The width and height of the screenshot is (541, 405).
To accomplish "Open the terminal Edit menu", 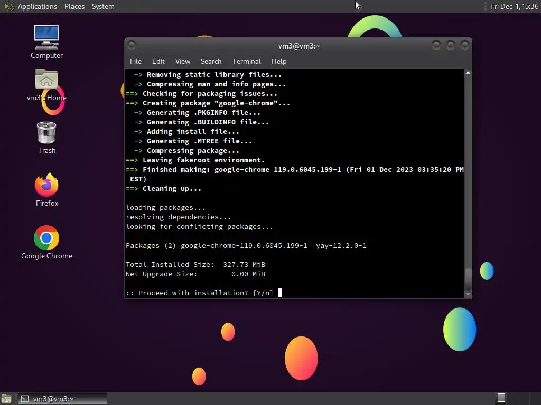I will 158,61.
